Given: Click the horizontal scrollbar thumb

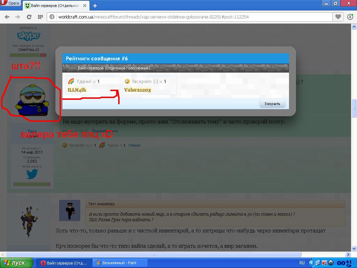Looking at the screenshot, I should point(153,254).
